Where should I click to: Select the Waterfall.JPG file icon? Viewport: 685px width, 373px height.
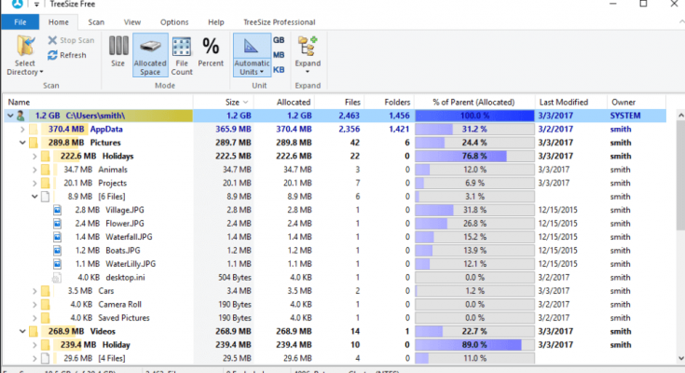coord(57,238)
